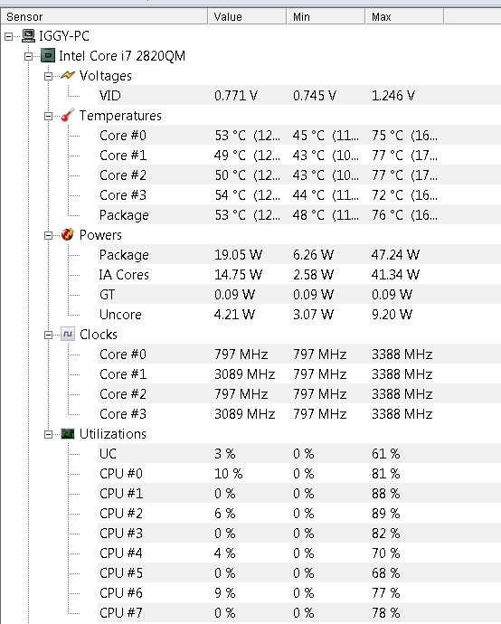Click the Max column header

point(404,16)
